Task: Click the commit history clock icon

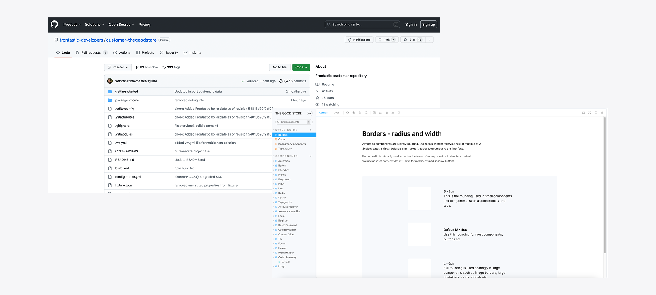Action: (x=281, y=81)
